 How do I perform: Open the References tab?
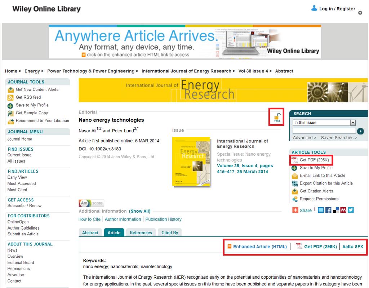point(141,232)
